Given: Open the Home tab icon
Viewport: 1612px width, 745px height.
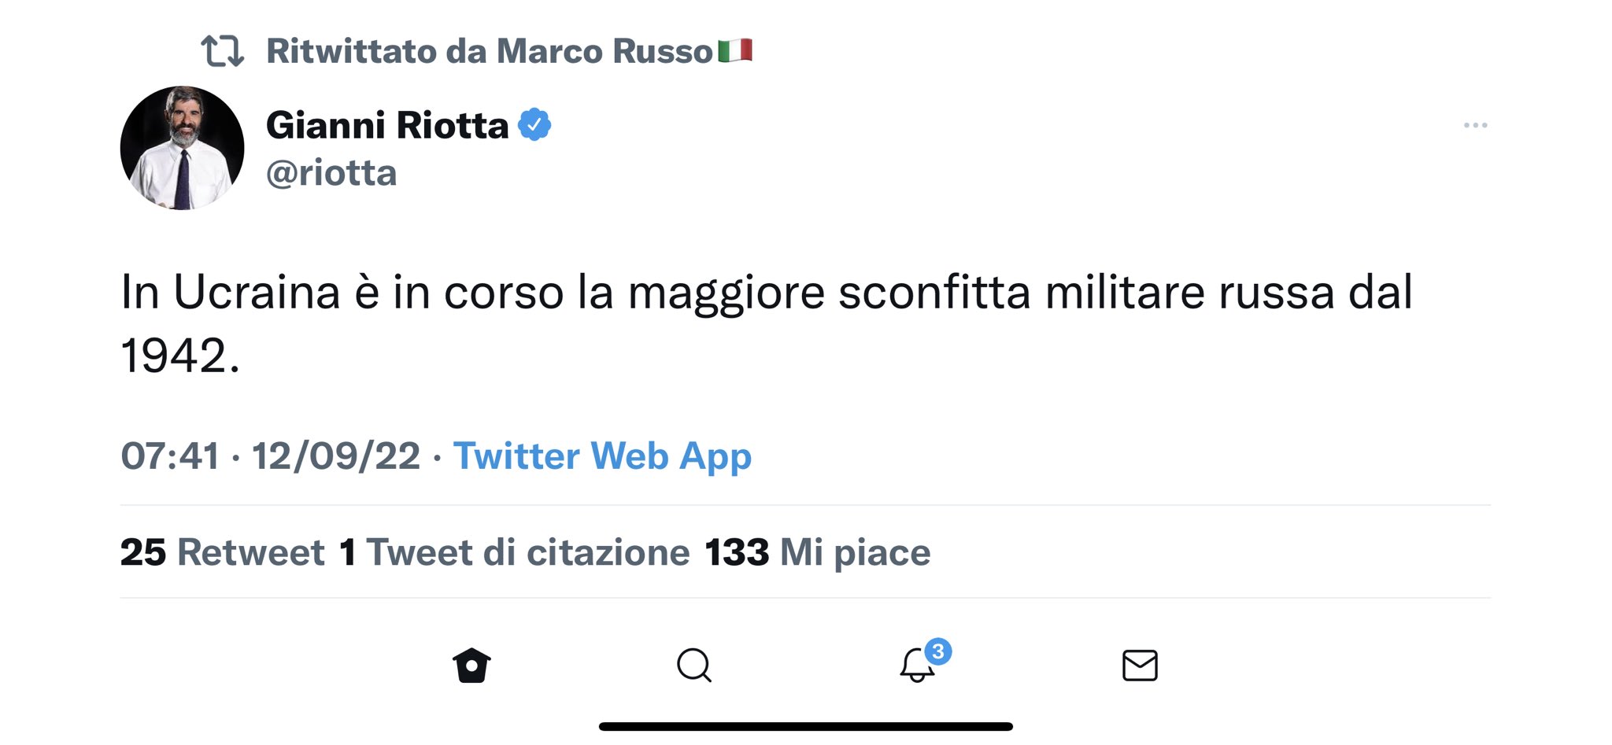Looking at the screenshot, I should point(471,666).
